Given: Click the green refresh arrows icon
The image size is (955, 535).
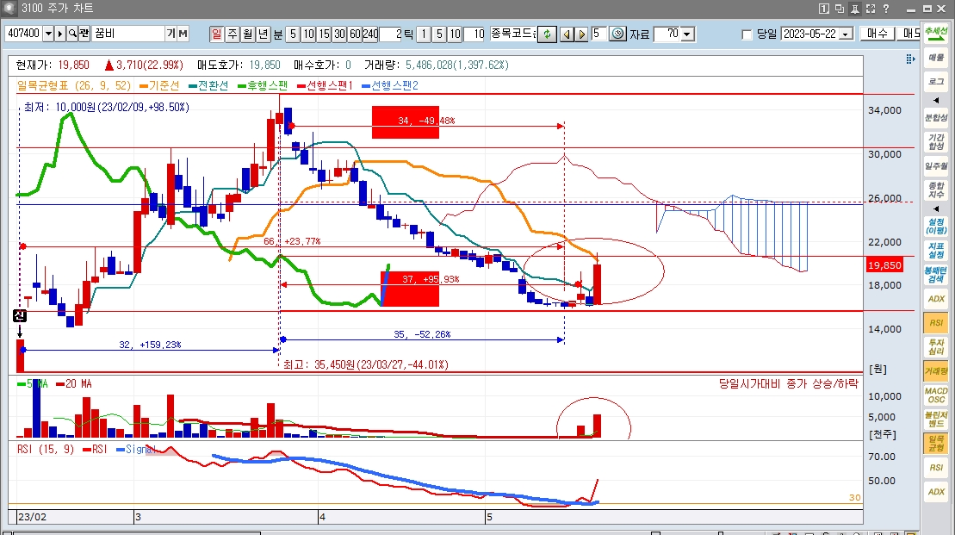Looking at the screenshot, I should coord(546,34).
